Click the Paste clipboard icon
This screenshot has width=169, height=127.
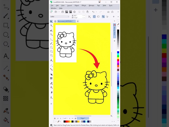pyautogui.click(x=87, y=12)
